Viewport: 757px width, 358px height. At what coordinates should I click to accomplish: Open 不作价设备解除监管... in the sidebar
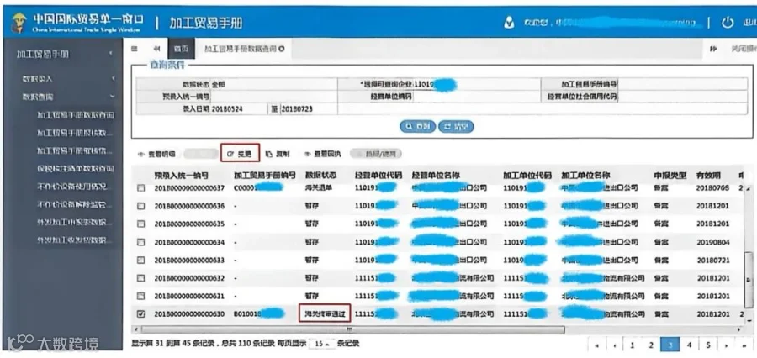click(76, 204)
